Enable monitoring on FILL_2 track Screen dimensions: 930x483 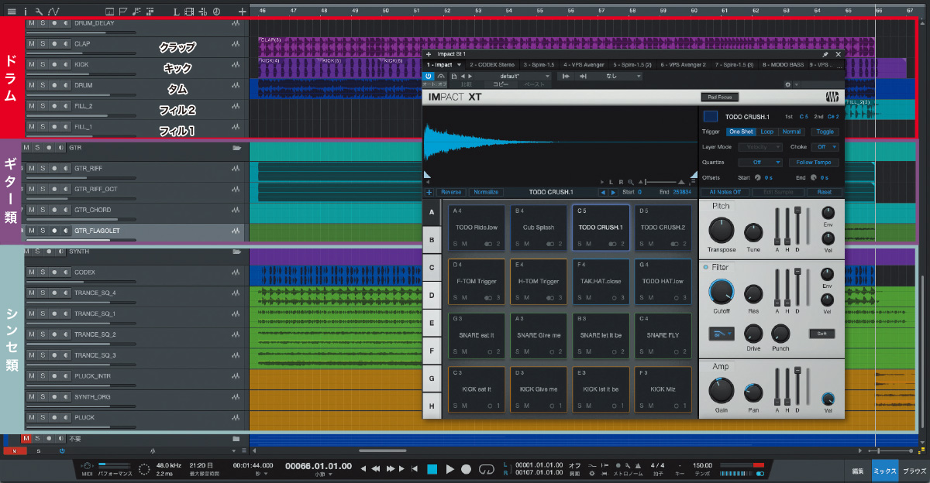pos(64,106)
